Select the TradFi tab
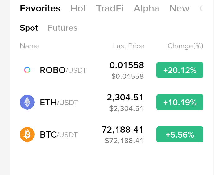Viewport: 214px width, 175px height. (x=110, y=8)
